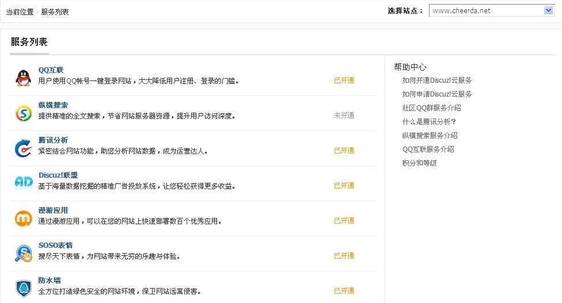Image resolution: width=562 pixels, height=303 pixels.
Task: Open the 纵横搜索 service title
Action: click(x=53, y=105)
